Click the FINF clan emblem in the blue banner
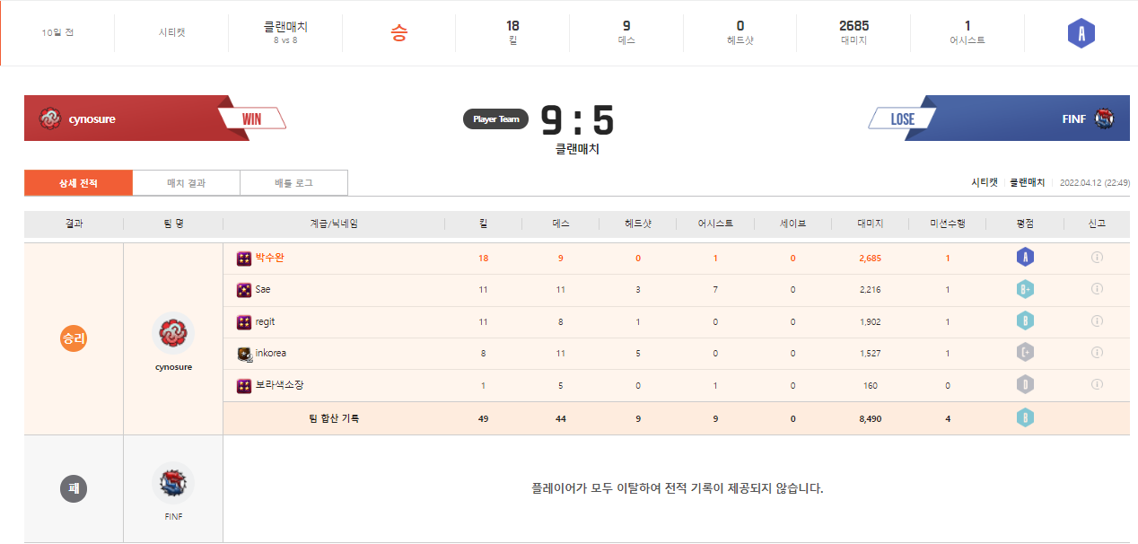 1104,118
